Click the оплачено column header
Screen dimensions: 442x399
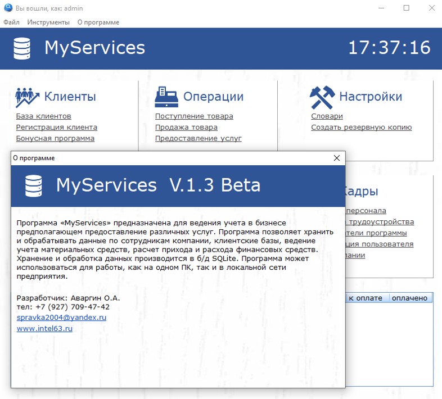(x=409, y=298)
